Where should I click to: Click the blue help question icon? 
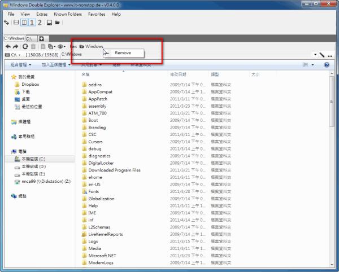[x=327, y=65]
